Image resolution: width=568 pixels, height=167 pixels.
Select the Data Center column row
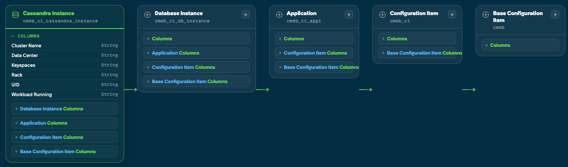[x=65, y=55]
